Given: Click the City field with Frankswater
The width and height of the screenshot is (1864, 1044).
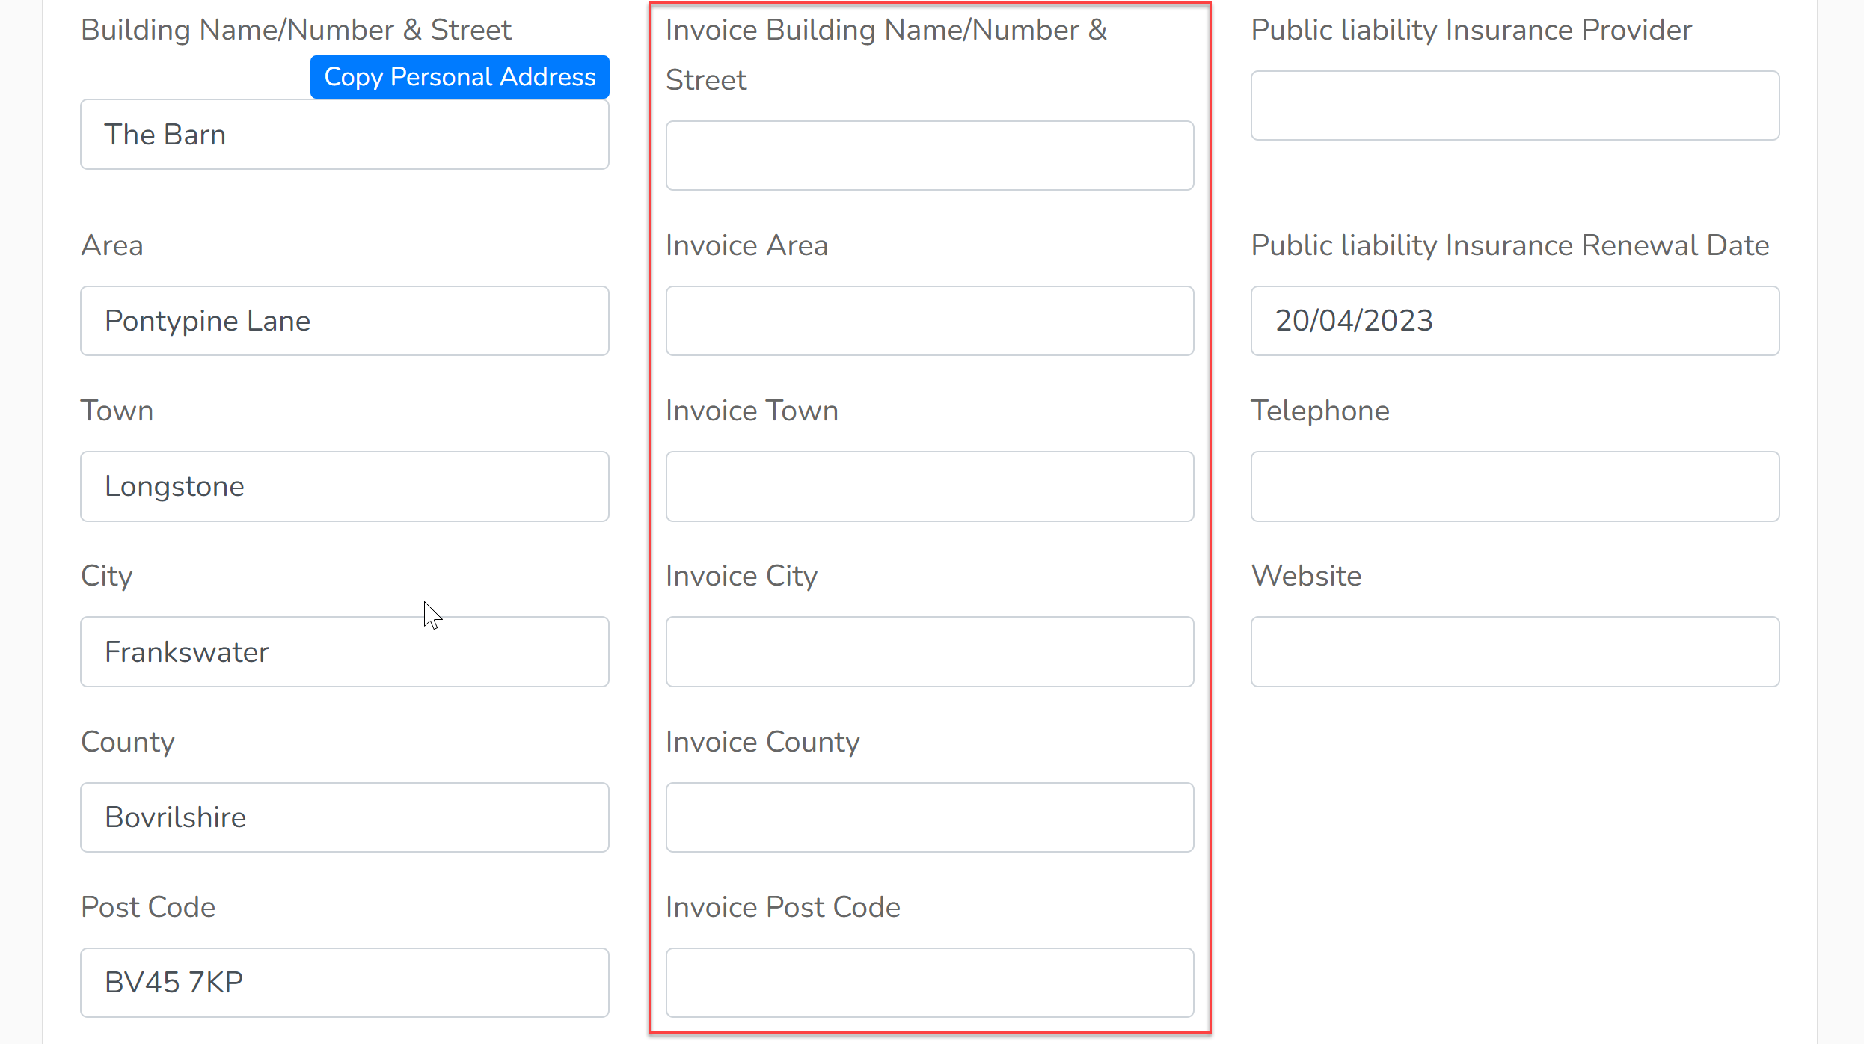Looking at the screenshot, I should [x=345, y=651].
